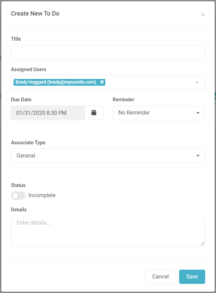The height and width of the screenshot is (293, 216).
Task: Click empty space in Assigned Users field
Action: pos(149,83)
